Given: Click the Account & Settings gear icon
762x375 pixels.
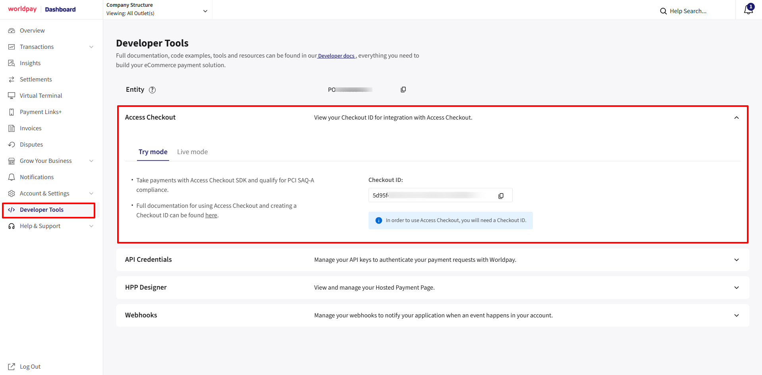Looking at the screenshot, I should 12,193.
